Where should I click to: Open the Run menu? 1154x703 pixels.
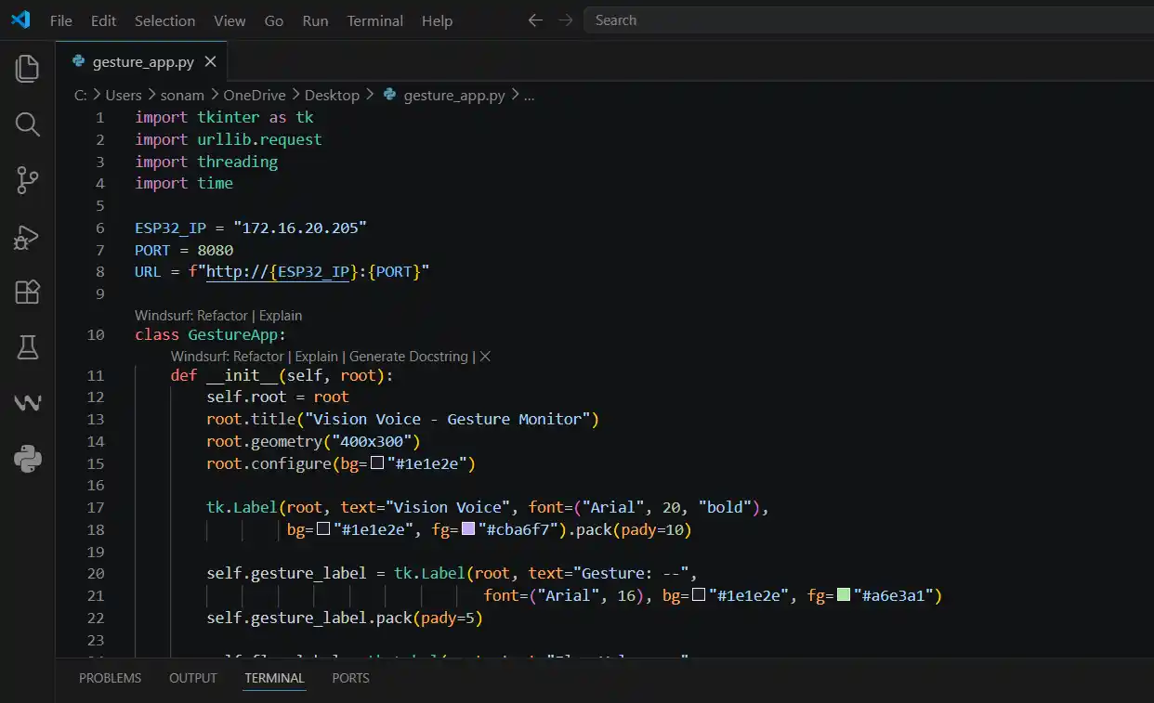(315, 20)
